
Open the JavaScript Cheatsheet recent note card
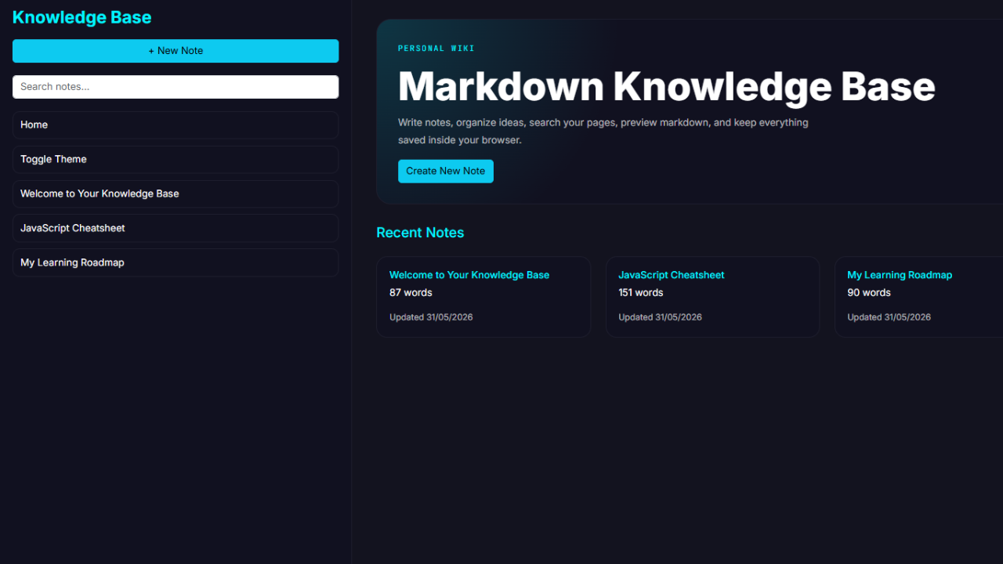click(712, 297)
